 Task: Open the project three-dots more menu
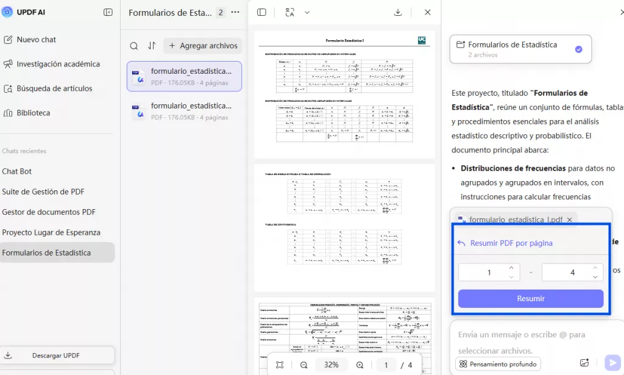pos(235,12)
